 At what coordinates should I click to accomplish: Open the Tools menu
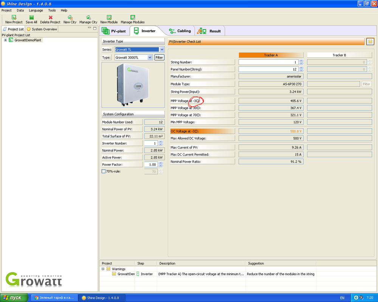(52, 10)
